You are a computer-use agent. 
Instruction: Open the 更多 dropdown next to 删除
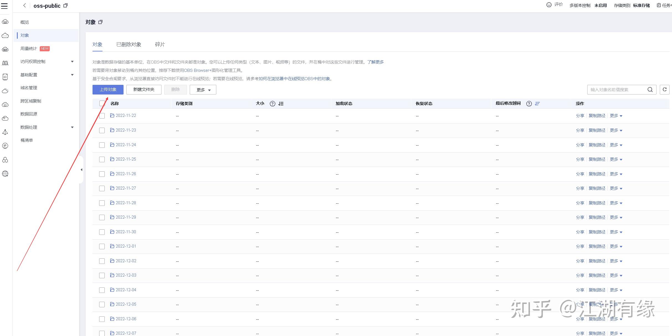[x=203, y=90]
